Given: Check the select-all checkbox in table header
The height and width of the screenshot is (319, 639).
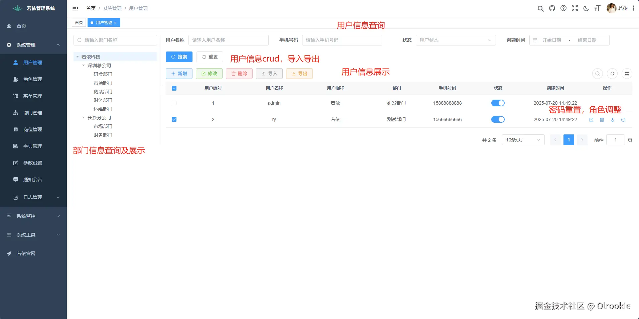Looking at the screenshot, I should [174, 88].
